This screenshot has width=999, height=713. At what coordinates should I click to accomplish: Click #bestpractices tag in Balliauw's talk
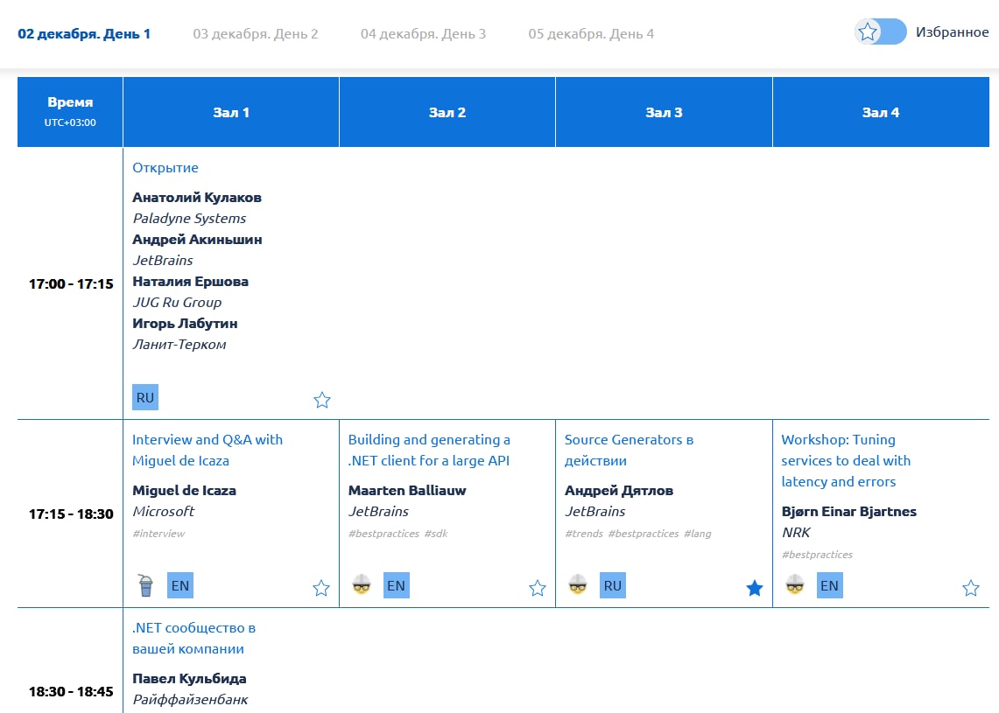[384, 534]
